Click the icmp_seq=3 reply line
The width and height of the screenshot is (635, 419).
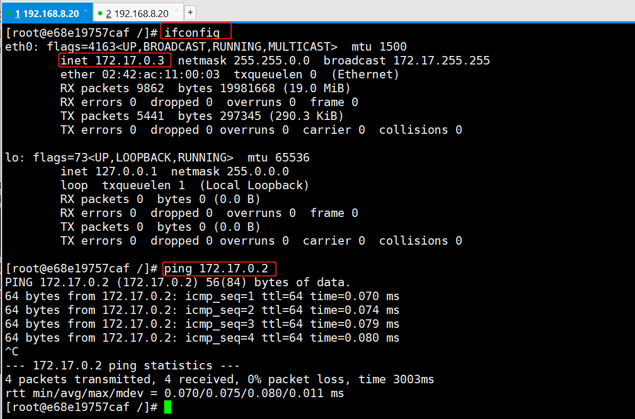[202, 324]
